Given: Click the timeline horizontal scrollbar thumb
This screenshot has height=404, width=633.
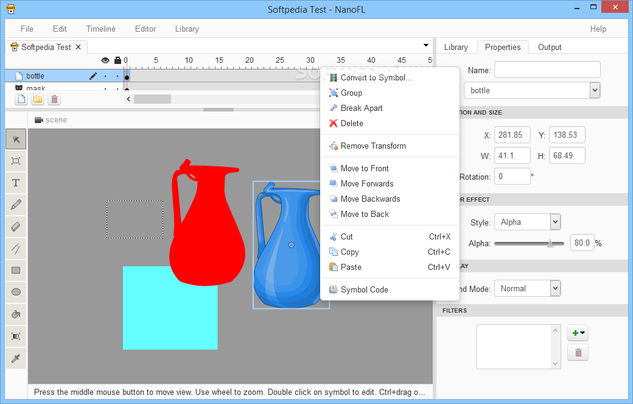Looking at the screenshot, I should coord(153,99).
